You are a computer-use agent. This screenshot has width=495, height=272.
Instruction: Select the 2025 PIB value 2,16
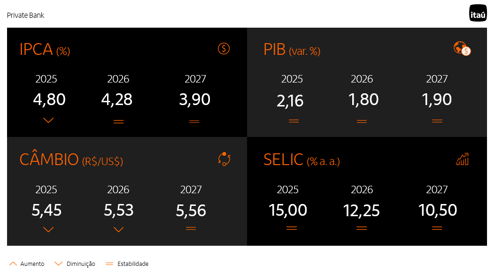(x=290, y=101)
